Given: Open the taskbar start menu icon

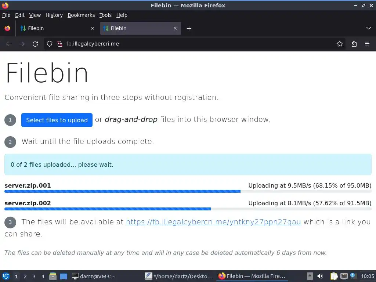Looking at the screenshot, I should coord(6,276).
